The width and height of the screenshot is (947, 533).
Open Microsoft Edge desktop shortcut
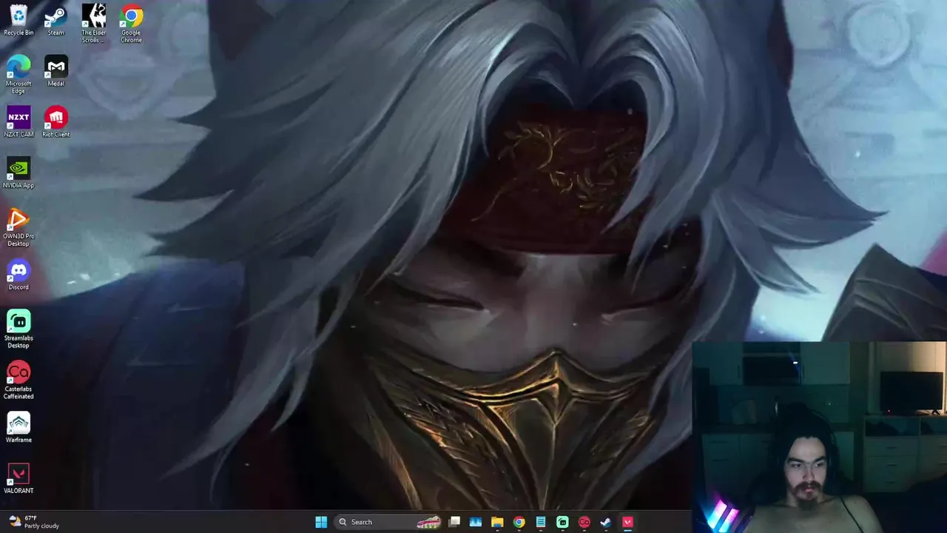[x=18, y=75]
